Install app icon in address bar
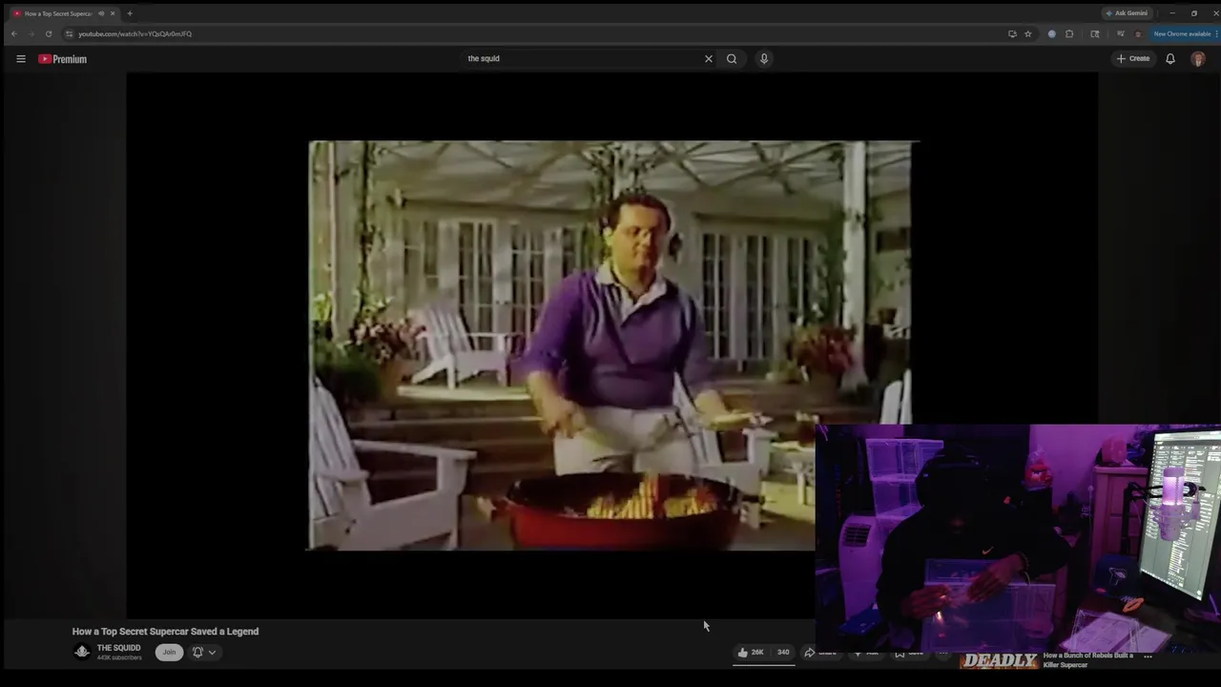The width and height of the screenshot is (1221, 687). click(x=1012, y=34)
